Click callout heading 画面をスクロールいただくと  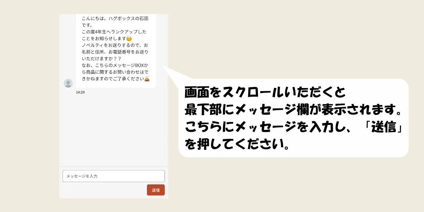pos(265,93)
